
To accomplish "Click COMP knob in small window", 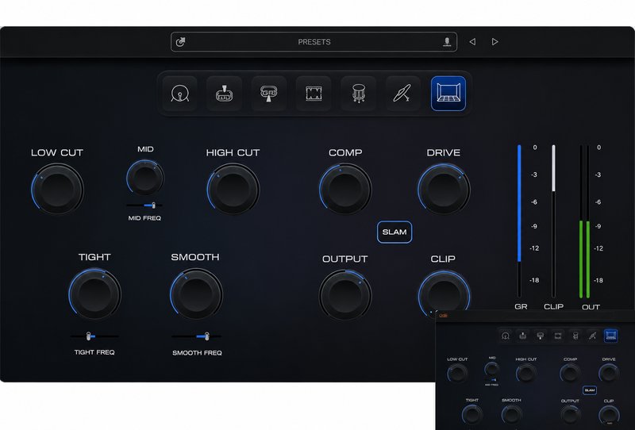I will [x=570, y=374].
